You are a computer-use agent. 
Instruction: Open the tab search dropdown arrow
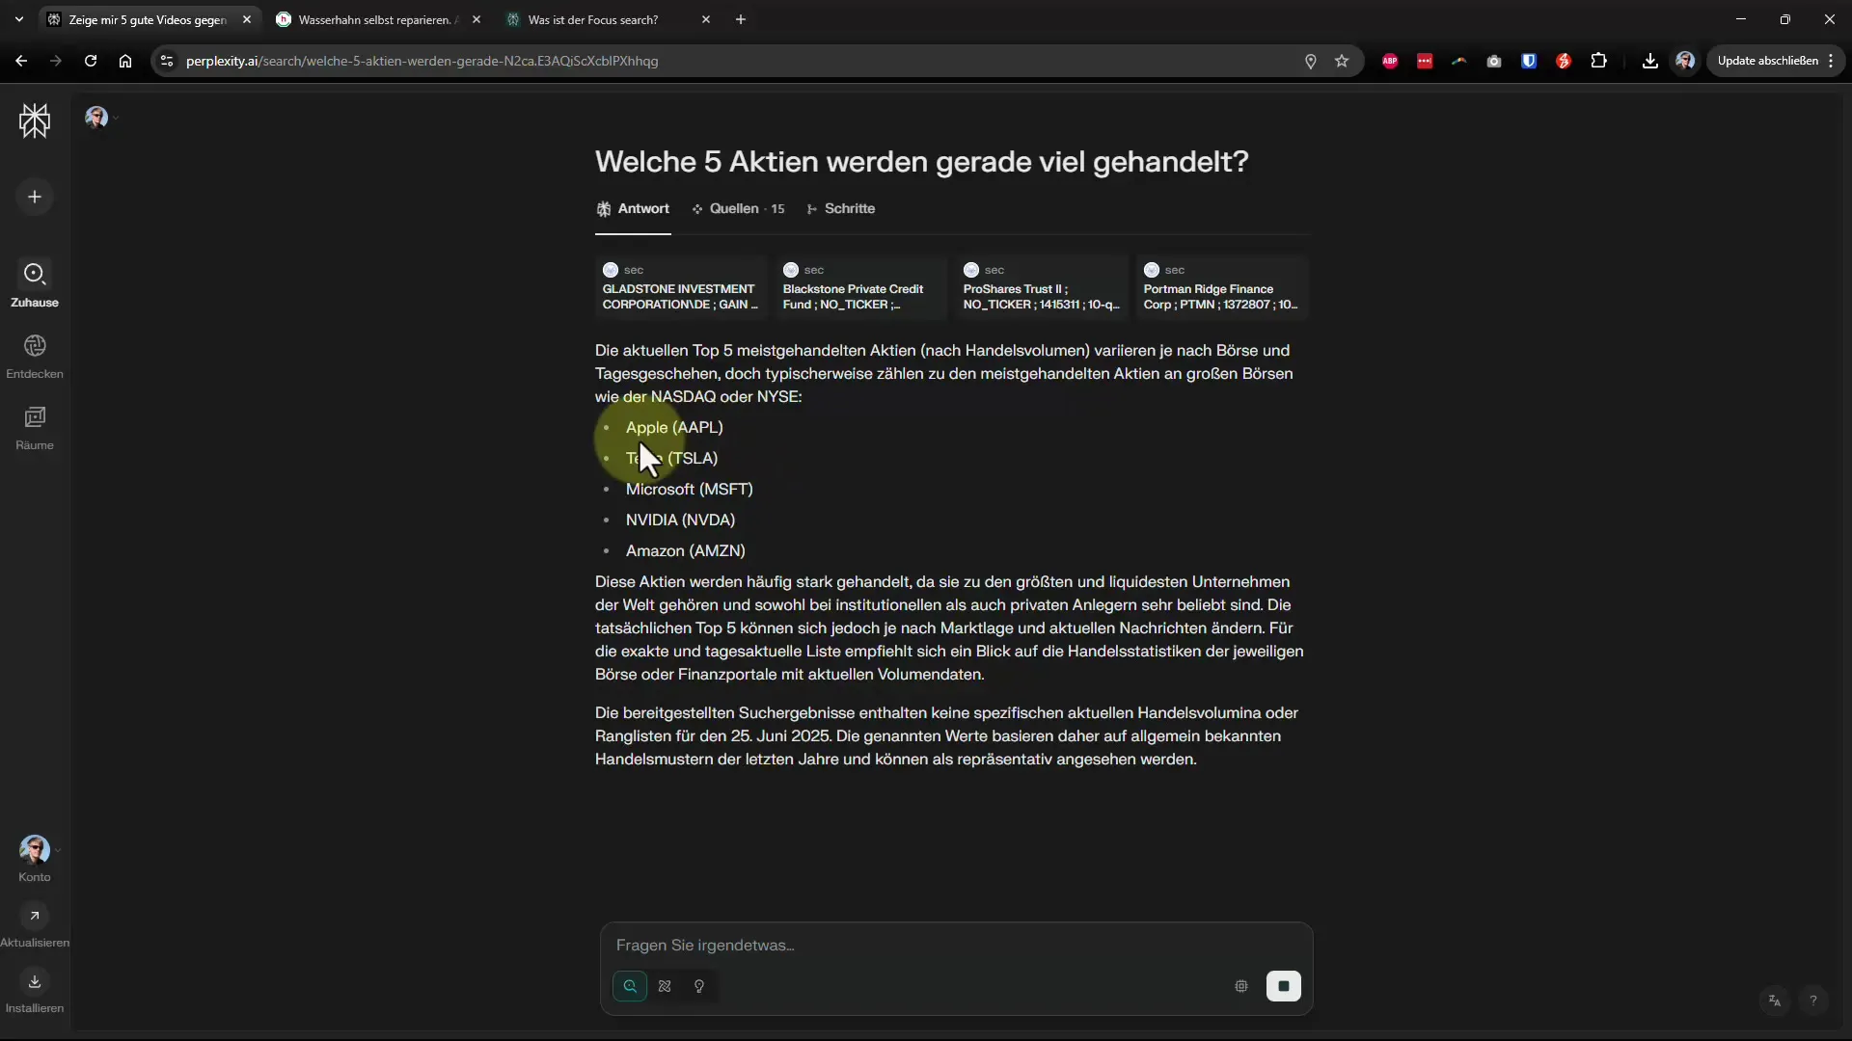pos(18,19)
